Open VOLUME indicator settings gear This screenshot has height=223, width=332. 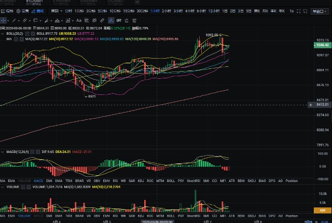pos(23,187)
